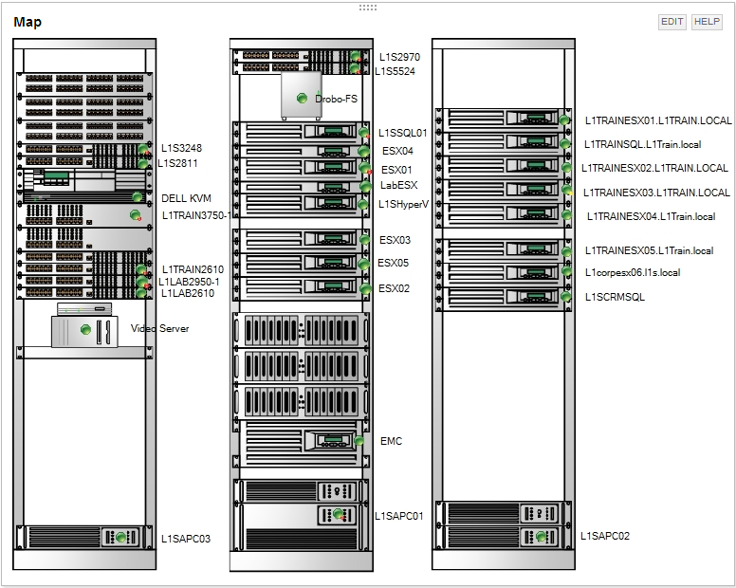Viewport: 736px width, 588px height.
Task: Select the L1TRAINESX02 status icon
Action: tap(566, 168)
